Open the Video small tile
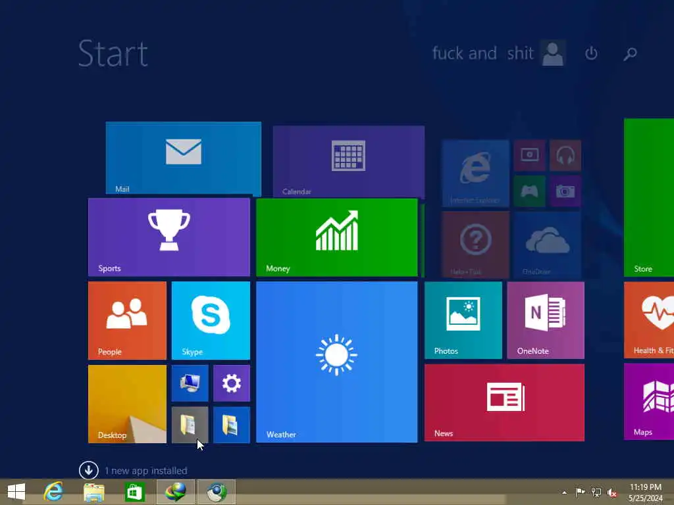The width and height of the screenshot is (674, 505). (530, 155)
